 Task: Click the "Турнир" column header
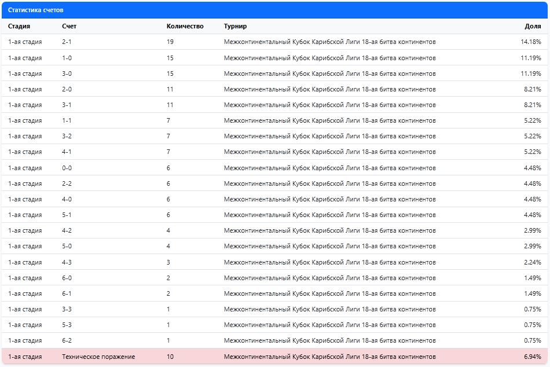(x=235, y=27)
